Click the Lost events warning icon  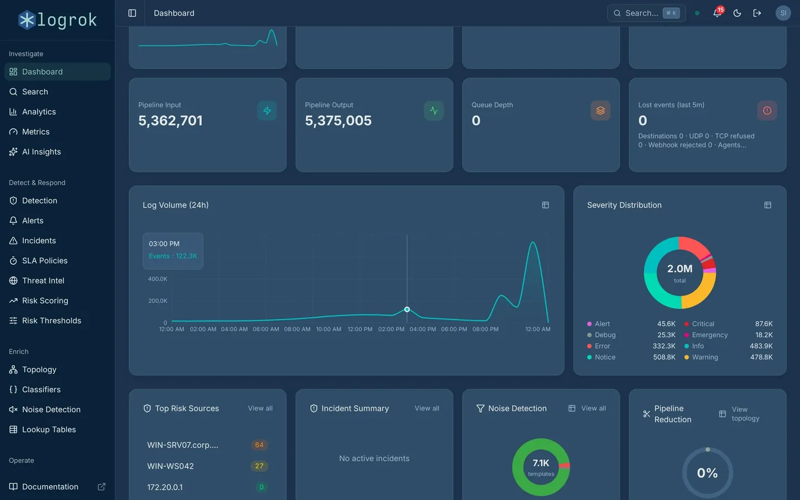click(x=767, y=111)
